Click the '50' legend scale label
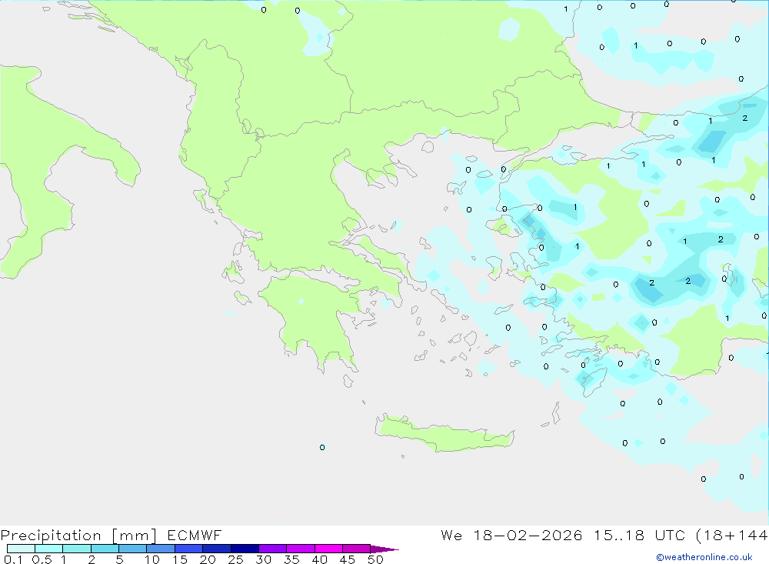Image resolution: width=769 pixels, height=564 pixels. [x=375, y=559]
